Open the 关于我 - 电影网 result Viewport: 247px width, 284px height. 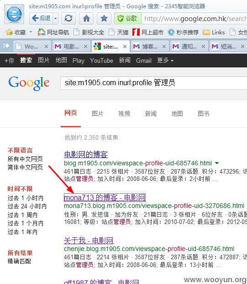point(89,240)
